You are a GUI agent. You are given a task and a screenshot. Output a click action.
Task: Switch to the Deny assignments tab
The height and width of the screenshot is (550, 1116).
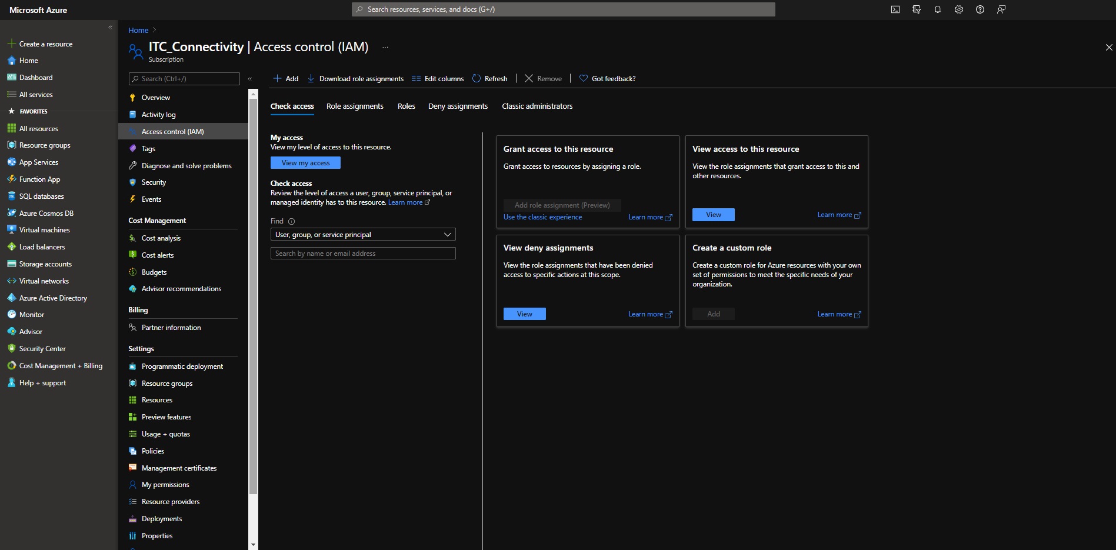458,106
